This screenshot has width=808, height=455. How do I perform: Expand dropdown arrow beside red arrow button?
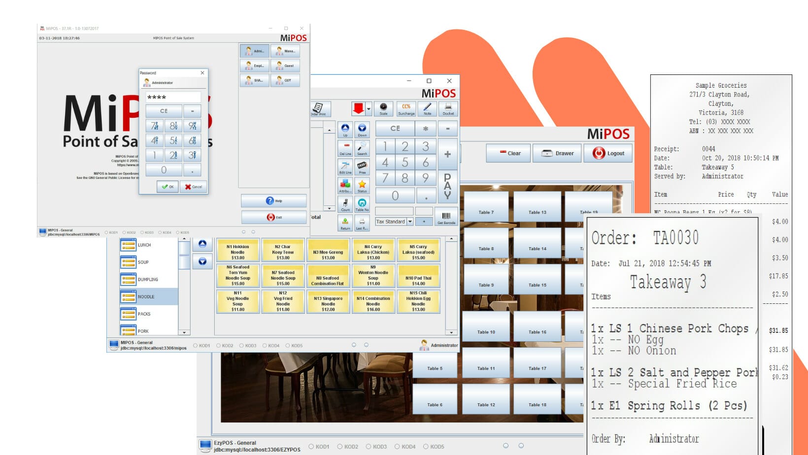(369, 109)
